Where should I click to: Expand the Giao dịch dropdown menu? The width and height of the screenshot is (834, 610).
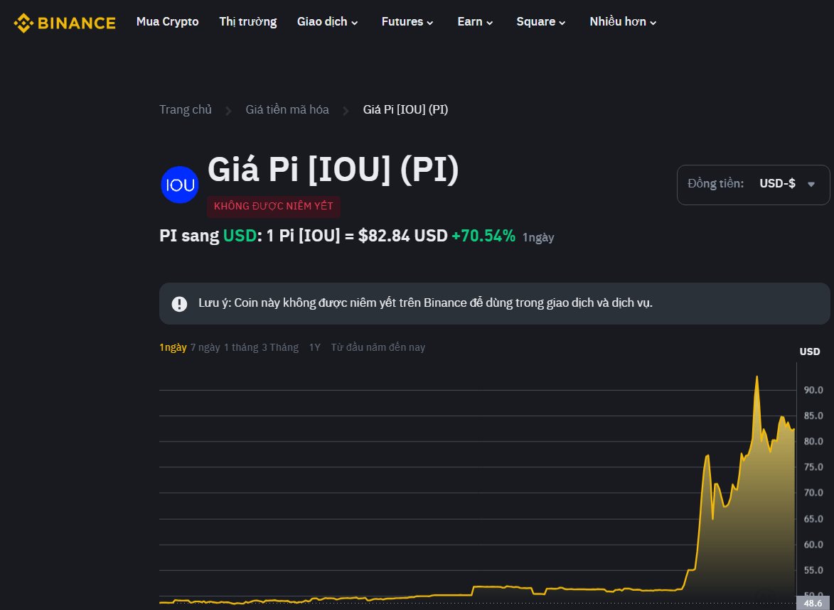tap(327, 22)
